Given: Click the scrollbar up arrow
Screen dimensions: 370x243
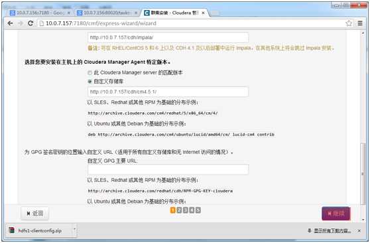Looking at the screenshot, I should pos(363,33).
